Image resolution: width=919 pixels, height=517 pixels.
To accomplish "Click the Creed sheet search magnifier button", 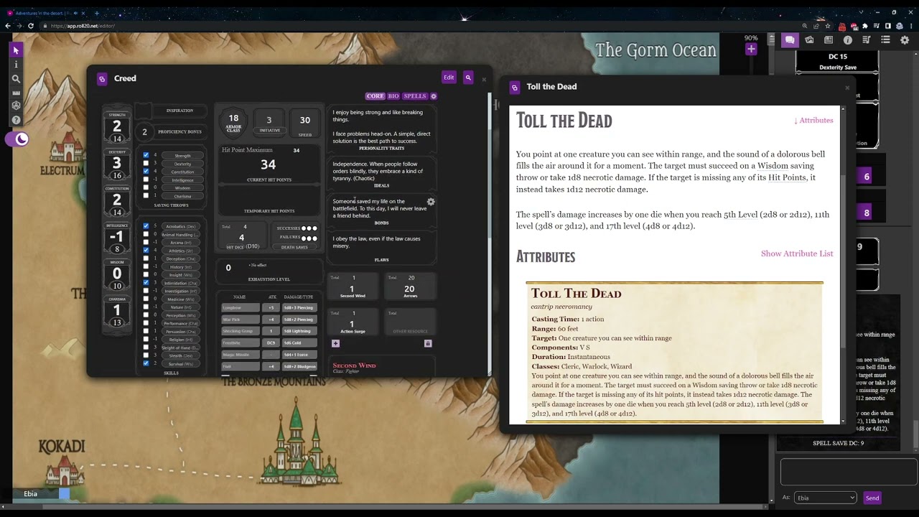I will coord(468,78).
